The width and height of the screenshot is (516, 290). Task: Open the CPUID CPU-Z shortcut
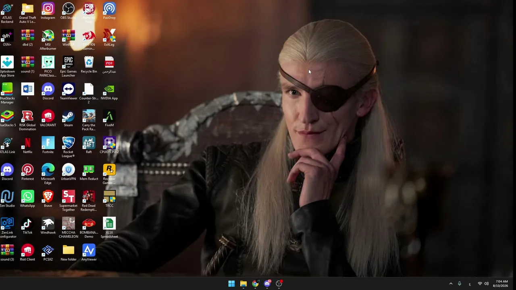pyautogui.click(x=109, y=145)
